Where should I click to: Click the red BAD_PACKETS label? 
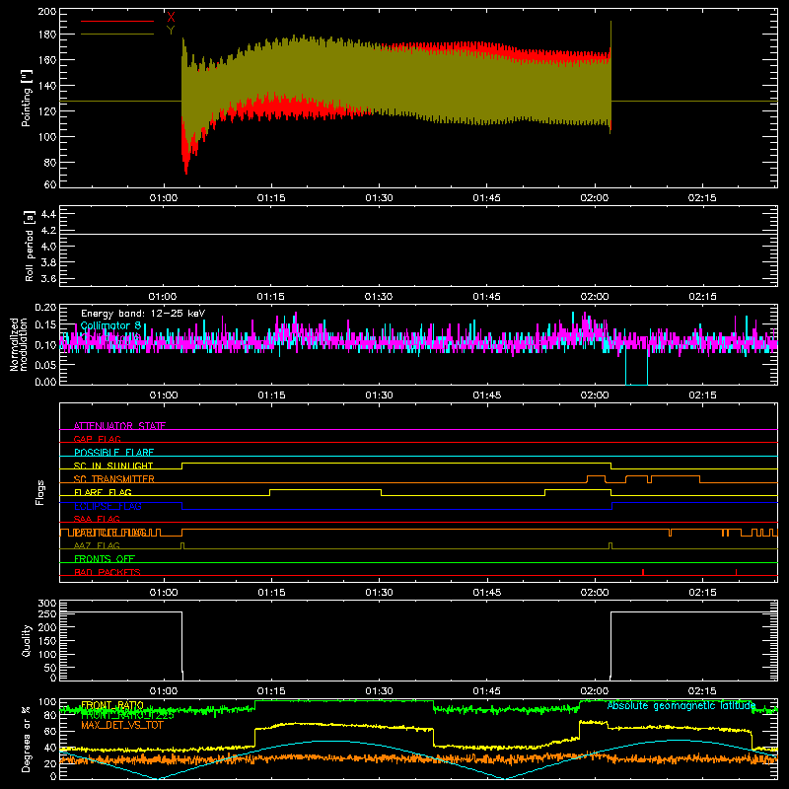click(x=108, y=572)
